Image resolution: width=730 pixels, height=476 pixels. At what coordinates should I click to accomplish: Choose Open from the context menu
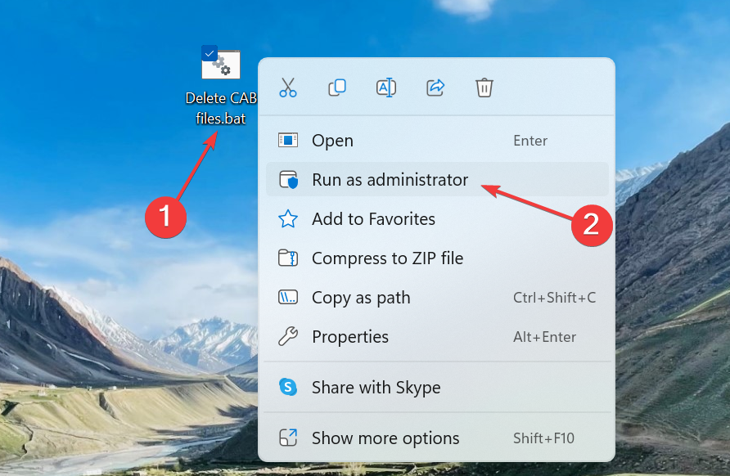click(332, 141)
